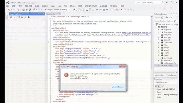The width and height of the screenshot is (183, 103).
Task: Close the Web.config tab
Action: click(60, 14)
